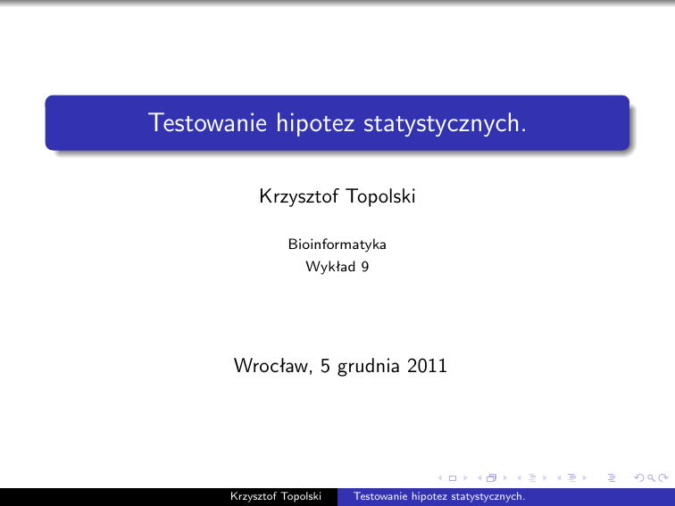Click the blue slide title block
Viewport: 675px width, 506px height.
pyautogui.click(x=337, y=122)
